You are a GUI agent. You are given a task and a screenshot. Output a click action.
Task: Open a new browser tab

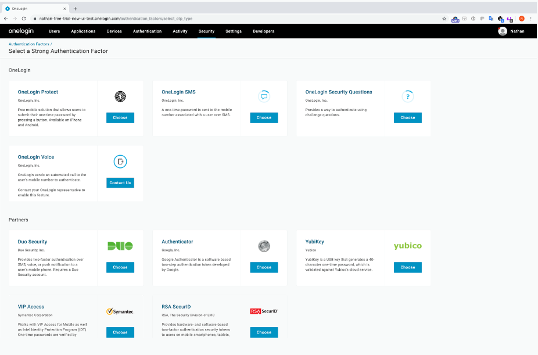tap(75, 9)
